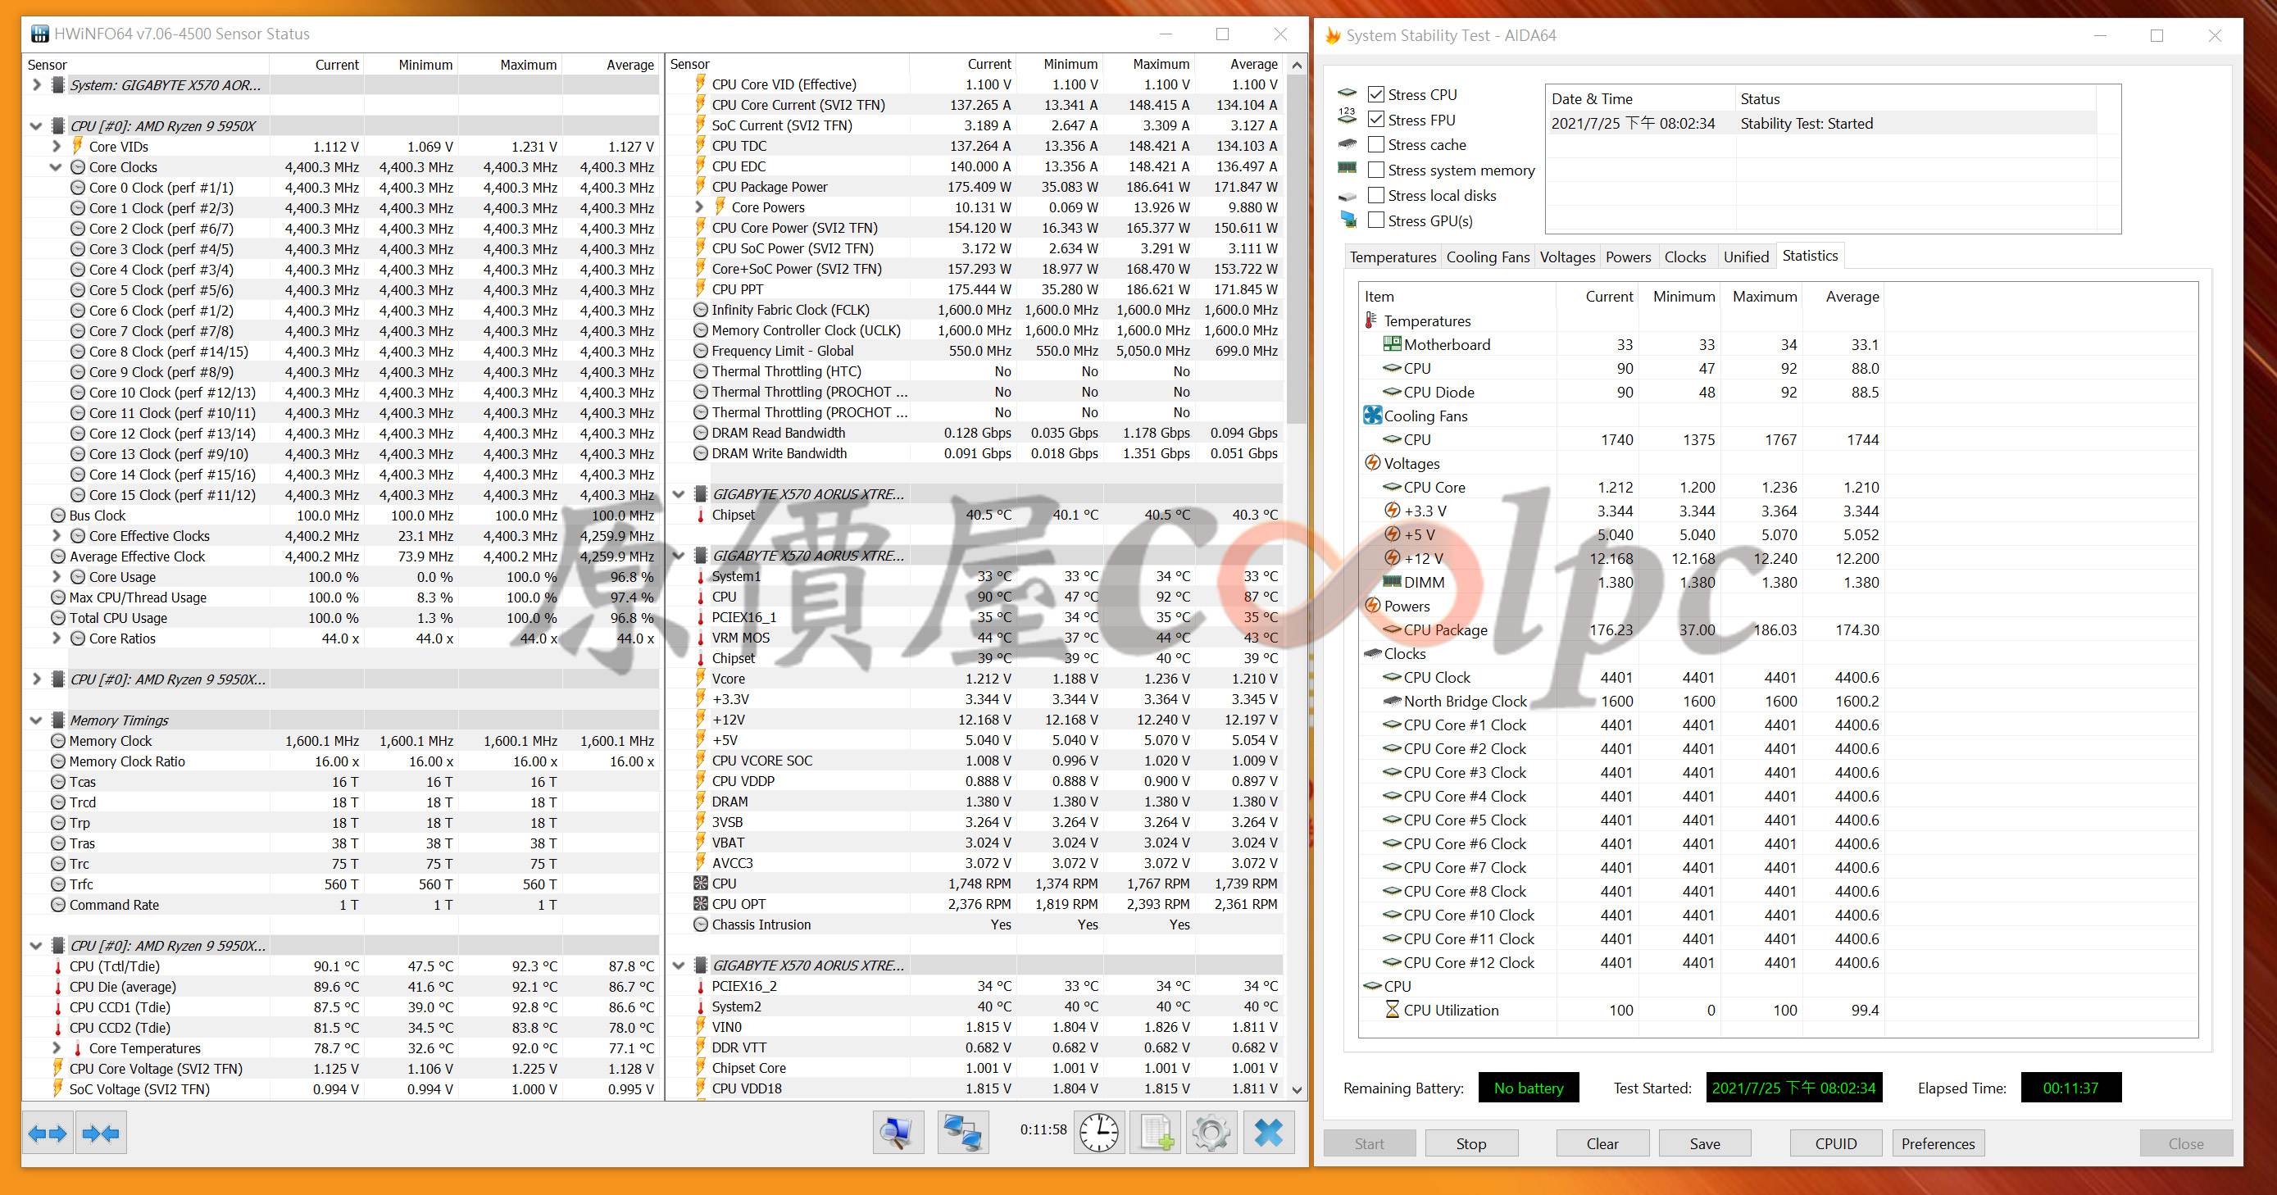This screenshot has height=1195, width=2277.
Task: Click Stress system memory RAM icon
Action: coord(1346,168)
